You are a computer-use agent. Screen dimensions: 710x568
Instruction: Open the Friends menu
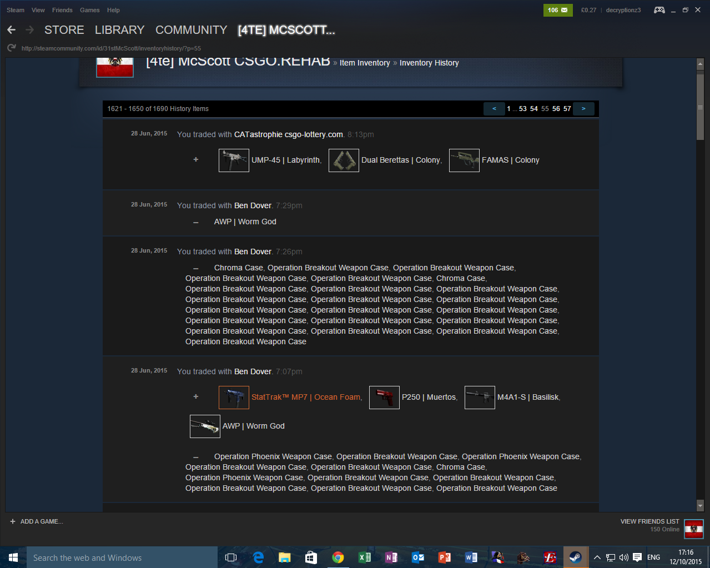[62, 10]
